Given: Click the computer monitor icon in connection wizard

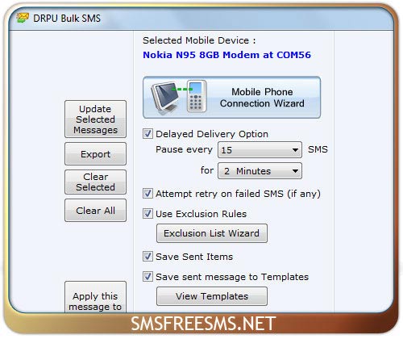Looking at the screenshot, I should (164, 98).
